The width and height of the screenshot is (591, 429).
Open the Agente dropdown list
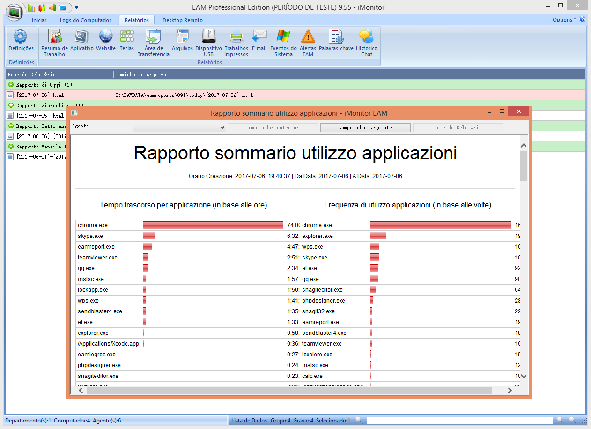click(179, 127)
